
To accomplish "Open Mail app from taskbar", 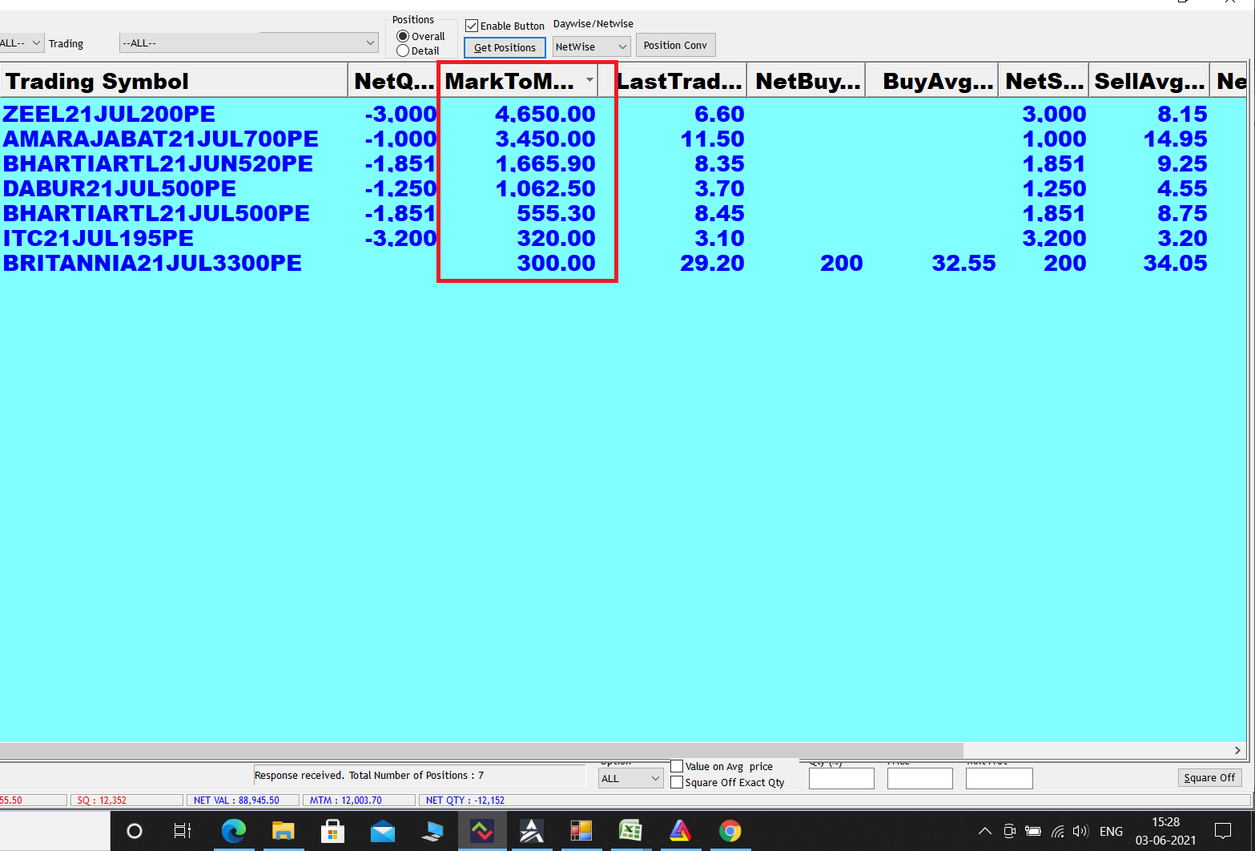I will coord(383,831).
